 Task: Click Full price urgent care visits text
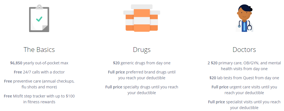click(244, 90)
